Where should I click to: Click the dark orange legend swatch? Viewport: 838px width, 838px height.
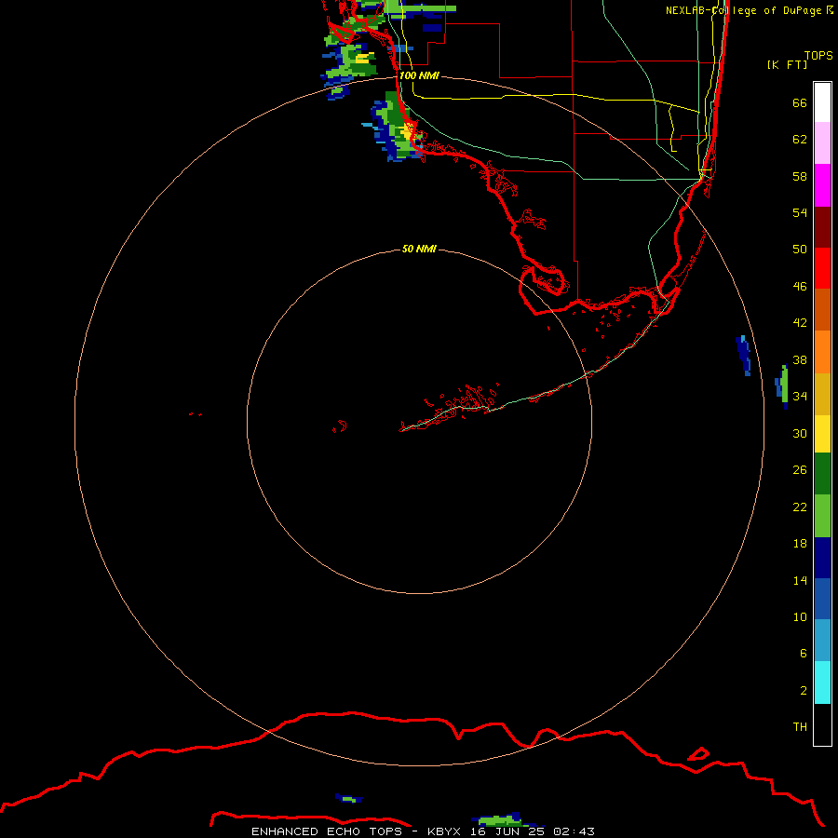click(x=822, y=309)
